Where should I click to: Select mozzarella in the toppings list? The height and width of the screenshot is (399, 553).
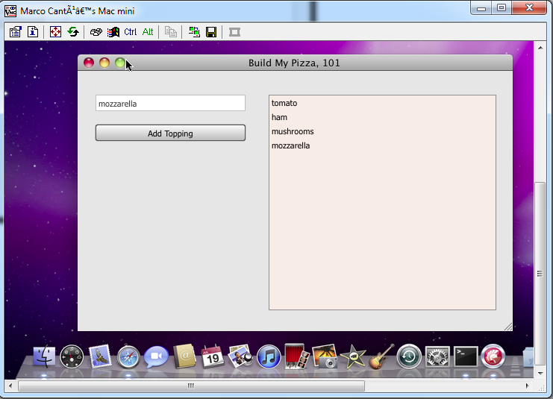382,145
